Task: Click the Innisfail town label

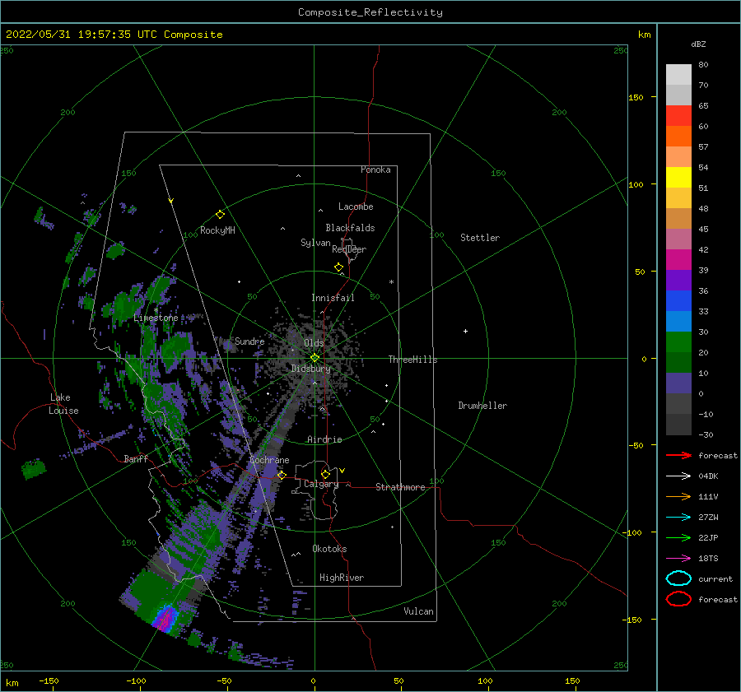Action: (x=333, y=298)
